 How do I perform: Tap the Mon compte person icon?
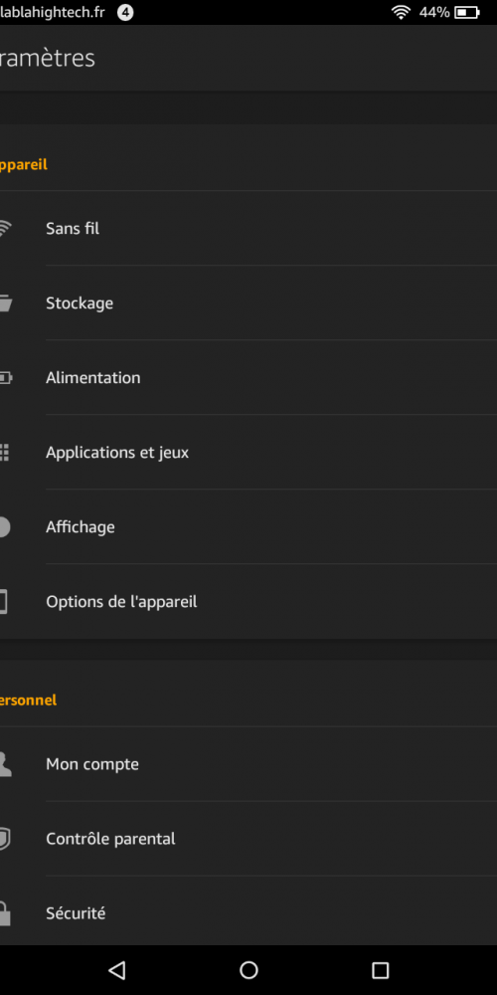[5, 764]
